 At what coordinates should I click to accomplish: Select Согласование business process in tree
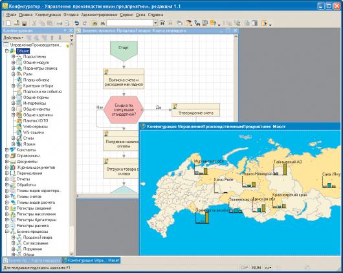36,243
